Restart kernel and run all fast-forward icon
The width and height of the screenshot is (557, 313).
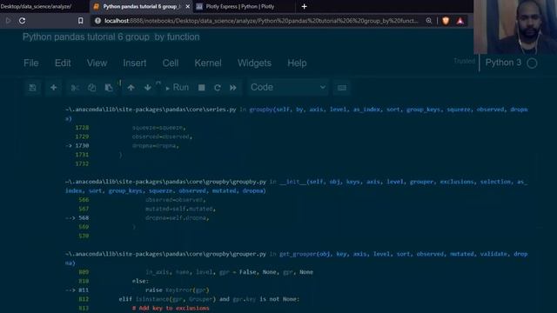[232, 88]
